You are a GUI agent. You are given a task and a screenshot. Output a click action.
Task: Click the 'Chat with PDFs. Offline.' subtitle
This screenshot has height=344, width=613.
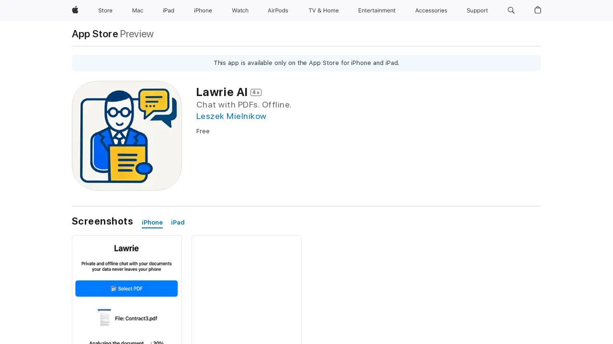pyautogui.click(x=244, y=105)
